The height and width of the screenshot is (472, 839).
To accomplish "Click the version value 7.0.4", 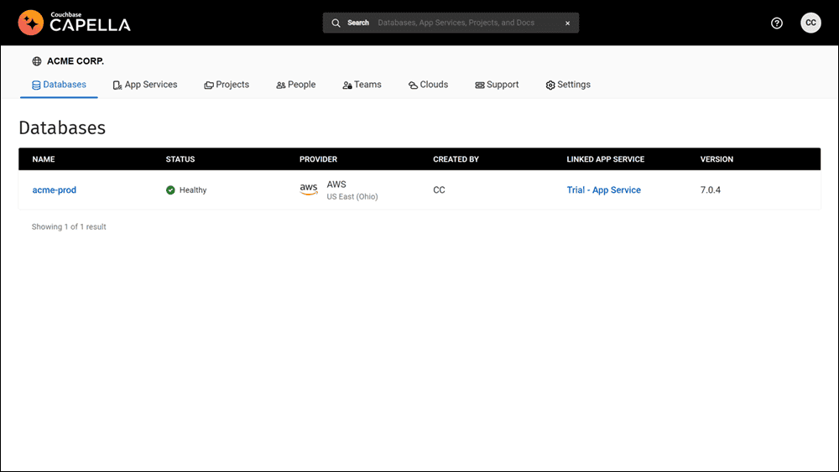I will point(711,189).
